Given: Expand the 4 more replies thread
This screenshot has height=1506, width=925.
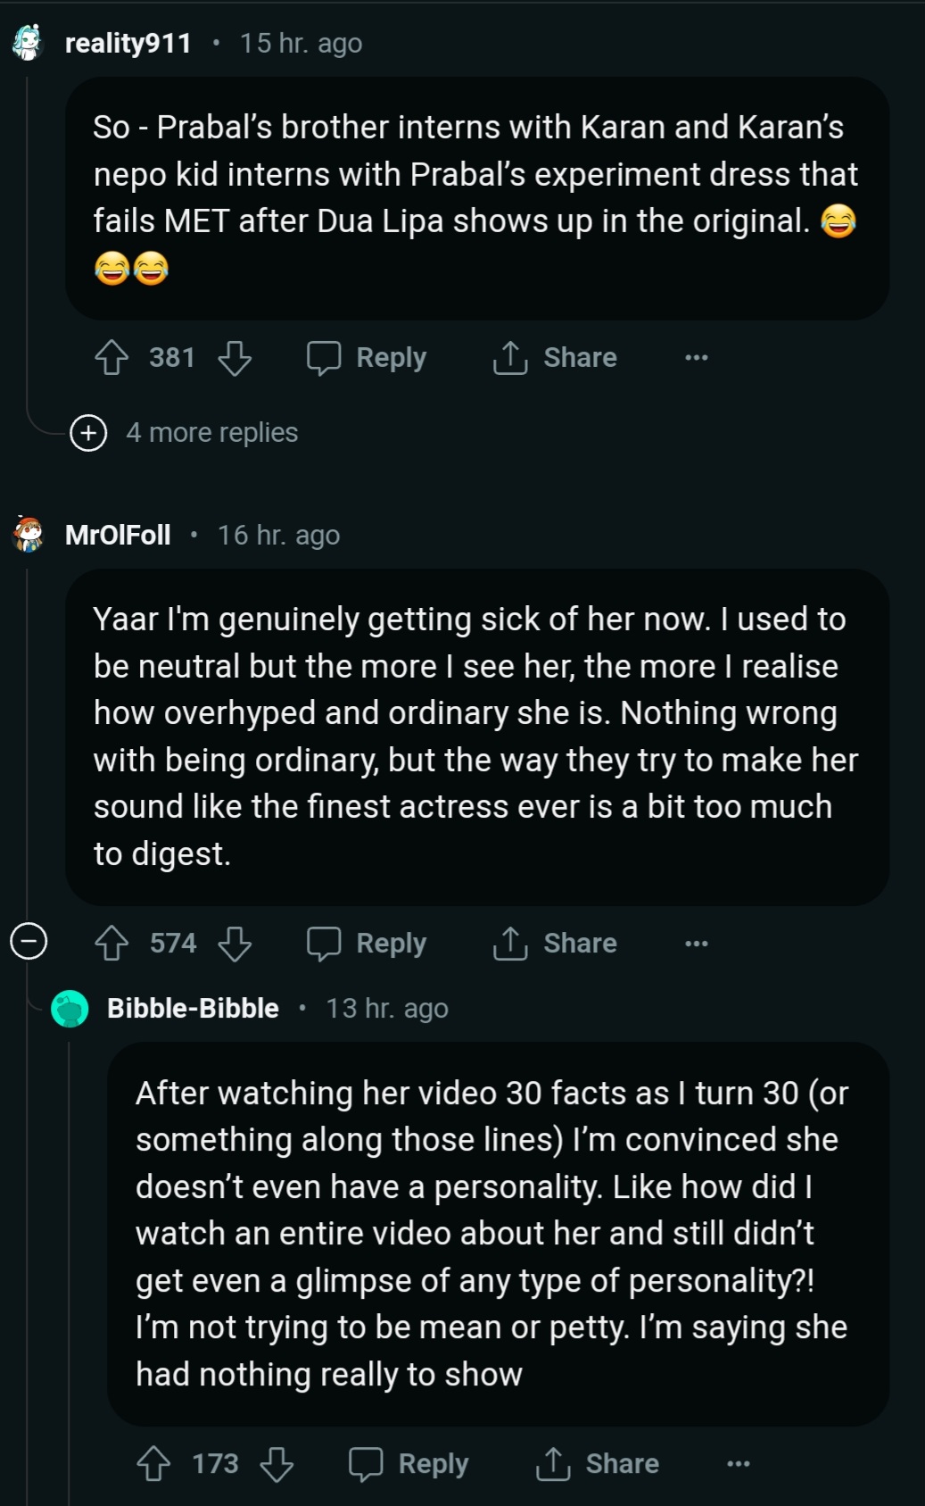Looking at the screenshot, I should point(88,433).
